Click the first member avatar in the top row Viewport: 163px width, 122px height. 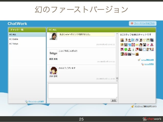pos(122,40)
